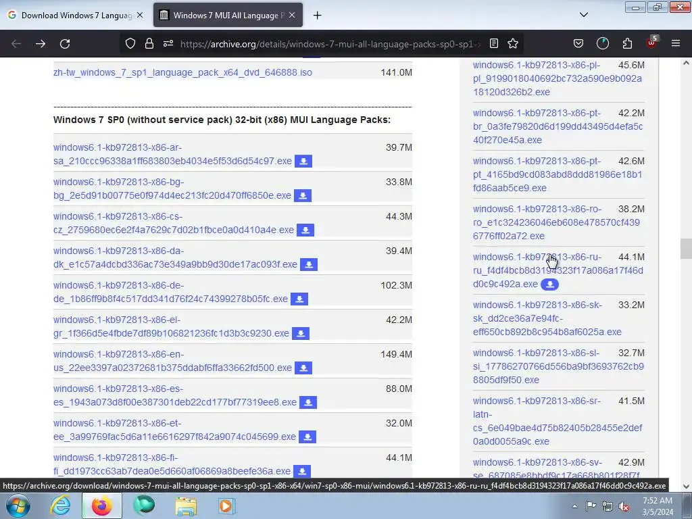This screenshot has height=519, width=692.
Task: Click the 102.3M file size text
Action: click(396, 285)
